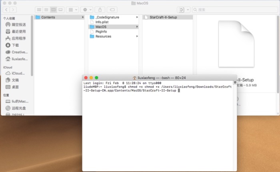The image size is (280, 172).
Task: Open Applications (应用程序) in the sidebar
Action: 16,38
